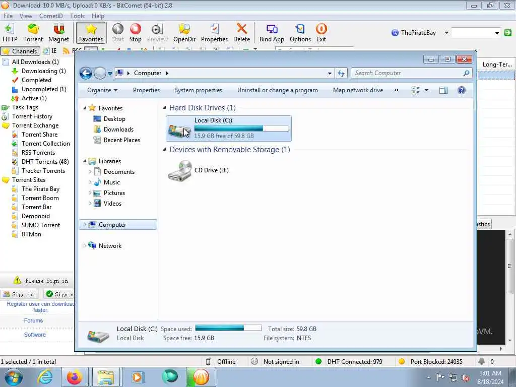Screen dimensions: 516x387
Task: Open the change view options dropdown
Action: click(x=426, y=90)
